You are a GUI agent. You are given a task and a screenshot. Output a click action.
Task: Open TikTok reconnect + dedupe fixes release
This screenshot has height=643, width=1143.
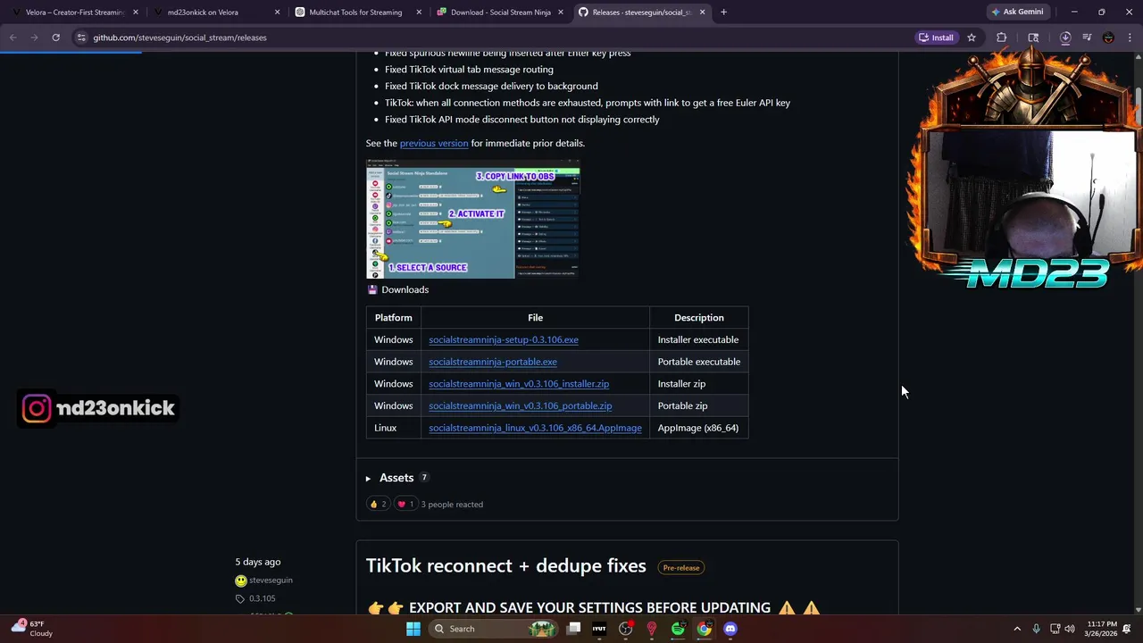click(x=505, y=565)
